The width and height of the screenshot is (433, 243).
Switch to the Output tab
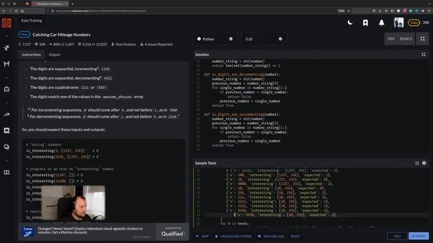click(54, 55)
